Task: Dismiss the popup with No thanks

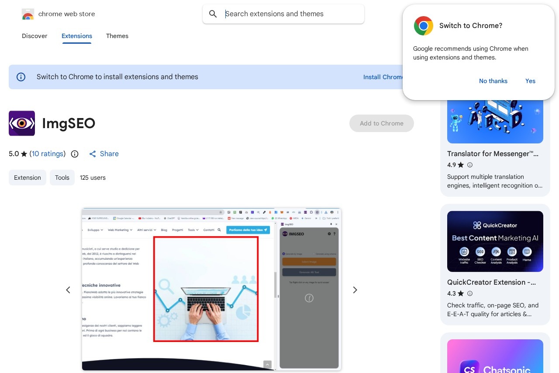Action: 493,81
